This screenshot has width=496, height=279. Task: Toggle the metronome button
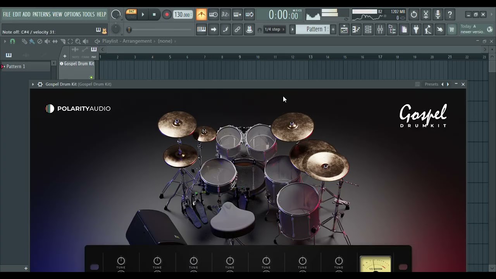pyautogui.click(x=201, y=15)
